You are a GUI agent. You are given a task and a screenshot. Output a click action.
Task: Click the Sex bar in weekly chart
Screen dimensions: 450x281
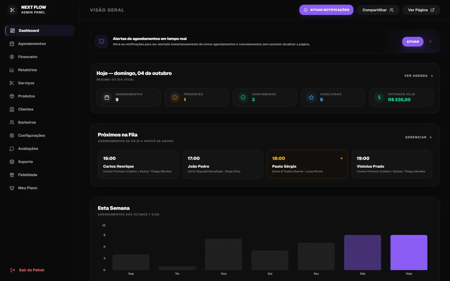point(316,257)
